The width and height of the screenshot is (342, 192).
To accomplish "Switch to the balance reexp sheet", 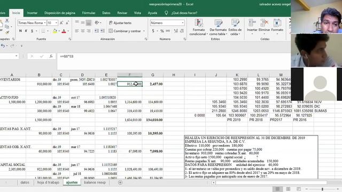I will pos(95,182).
